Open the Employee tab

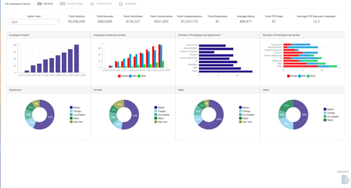point(127,4)
